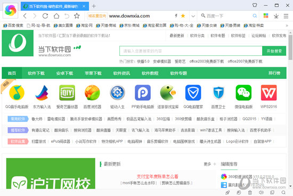
Task: Open the 微信电脑版 WeChat icon
Action: [x=243, y=93]
